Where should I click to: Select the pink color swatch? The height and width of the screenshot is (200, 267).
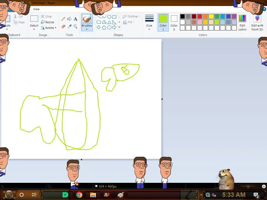200,22
